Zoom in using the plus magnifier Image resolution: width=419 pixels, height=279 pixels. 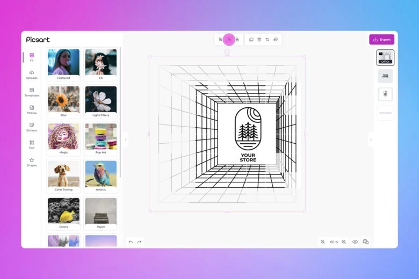[344, 242]
